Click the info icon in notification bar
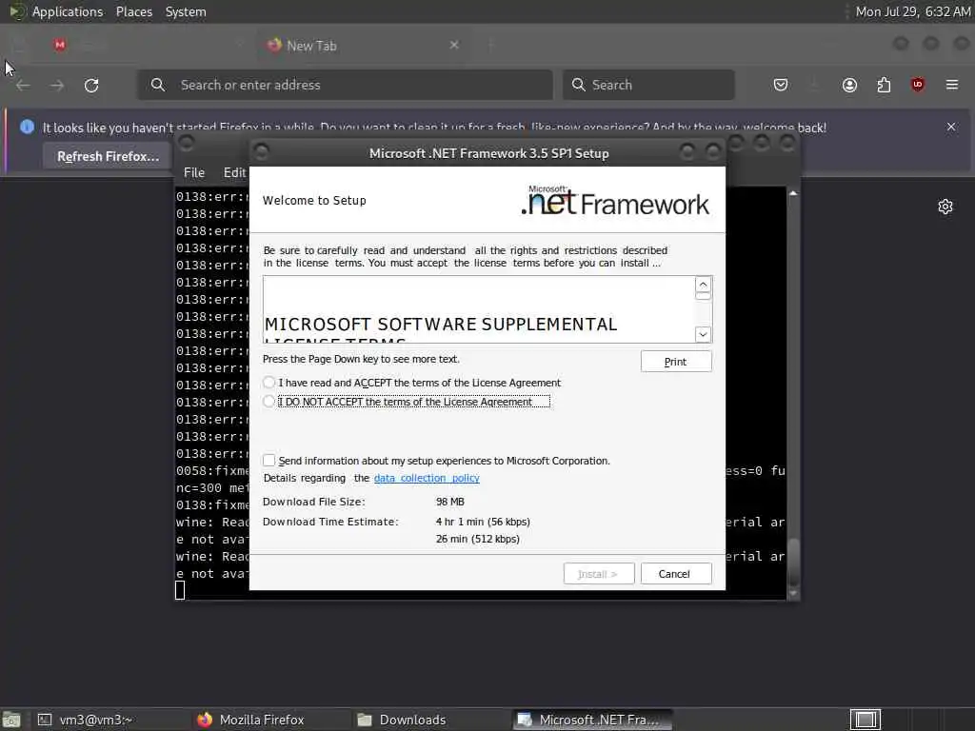The height and width of the screenshot is (731, 975). pos(27,127)
